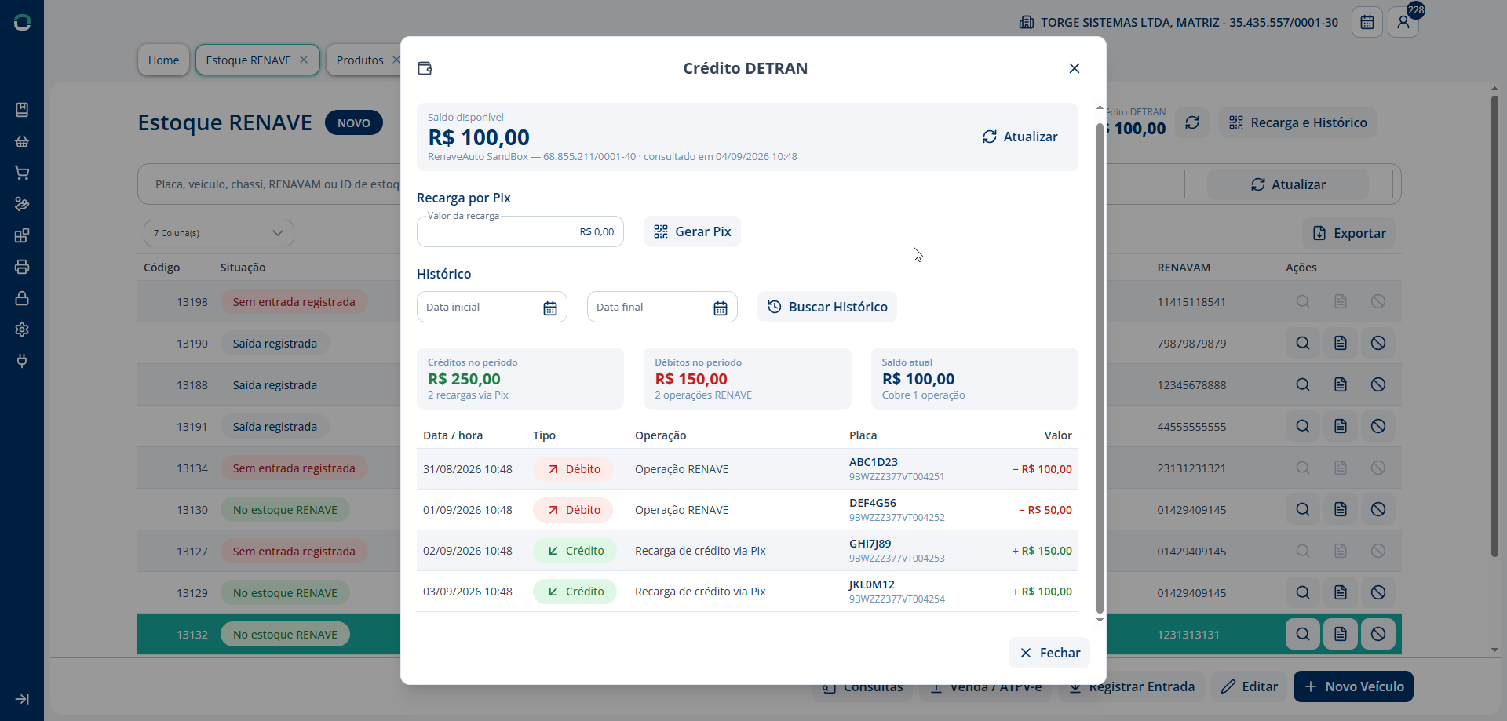Click plate GHI7J89 in history

pyautogui.click(x=870, y=544)
